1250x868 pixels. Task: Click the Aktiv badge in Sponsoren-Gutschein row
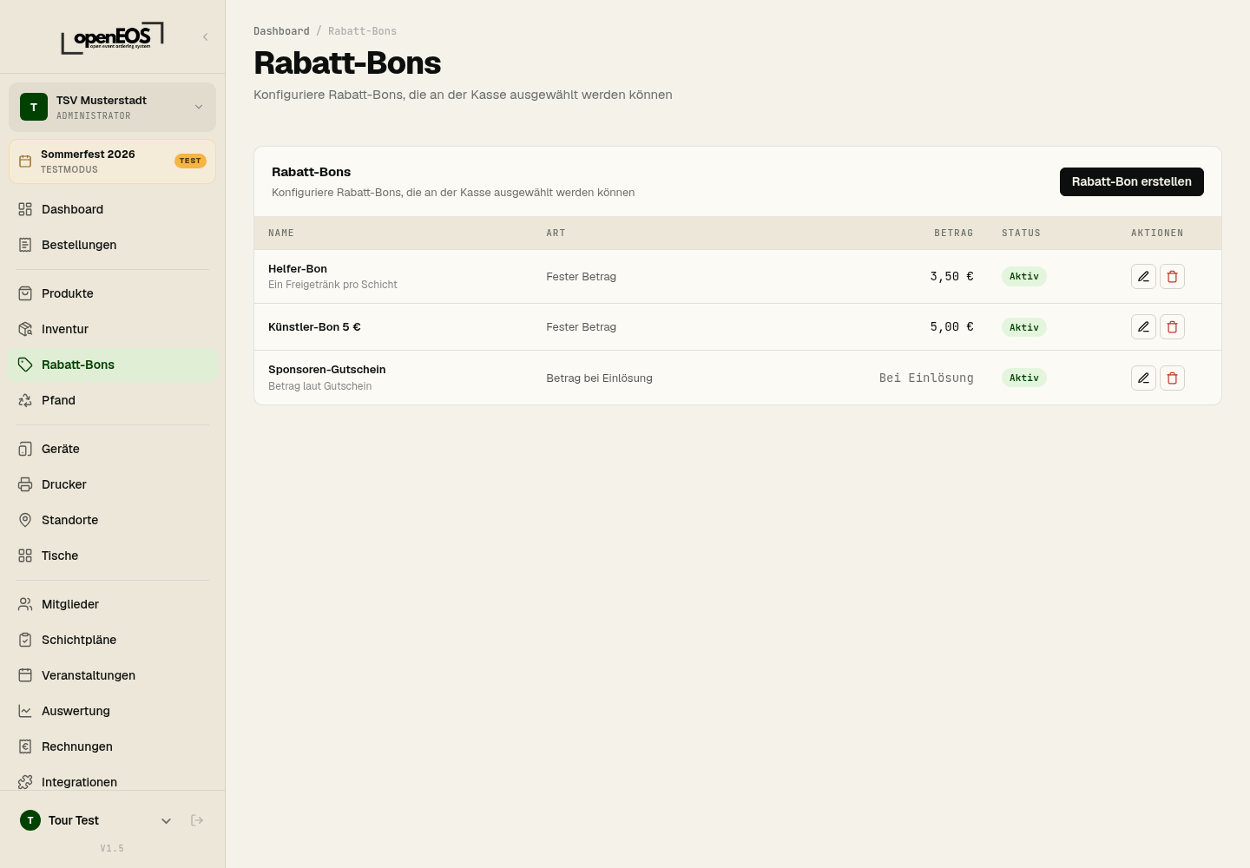1024,378
